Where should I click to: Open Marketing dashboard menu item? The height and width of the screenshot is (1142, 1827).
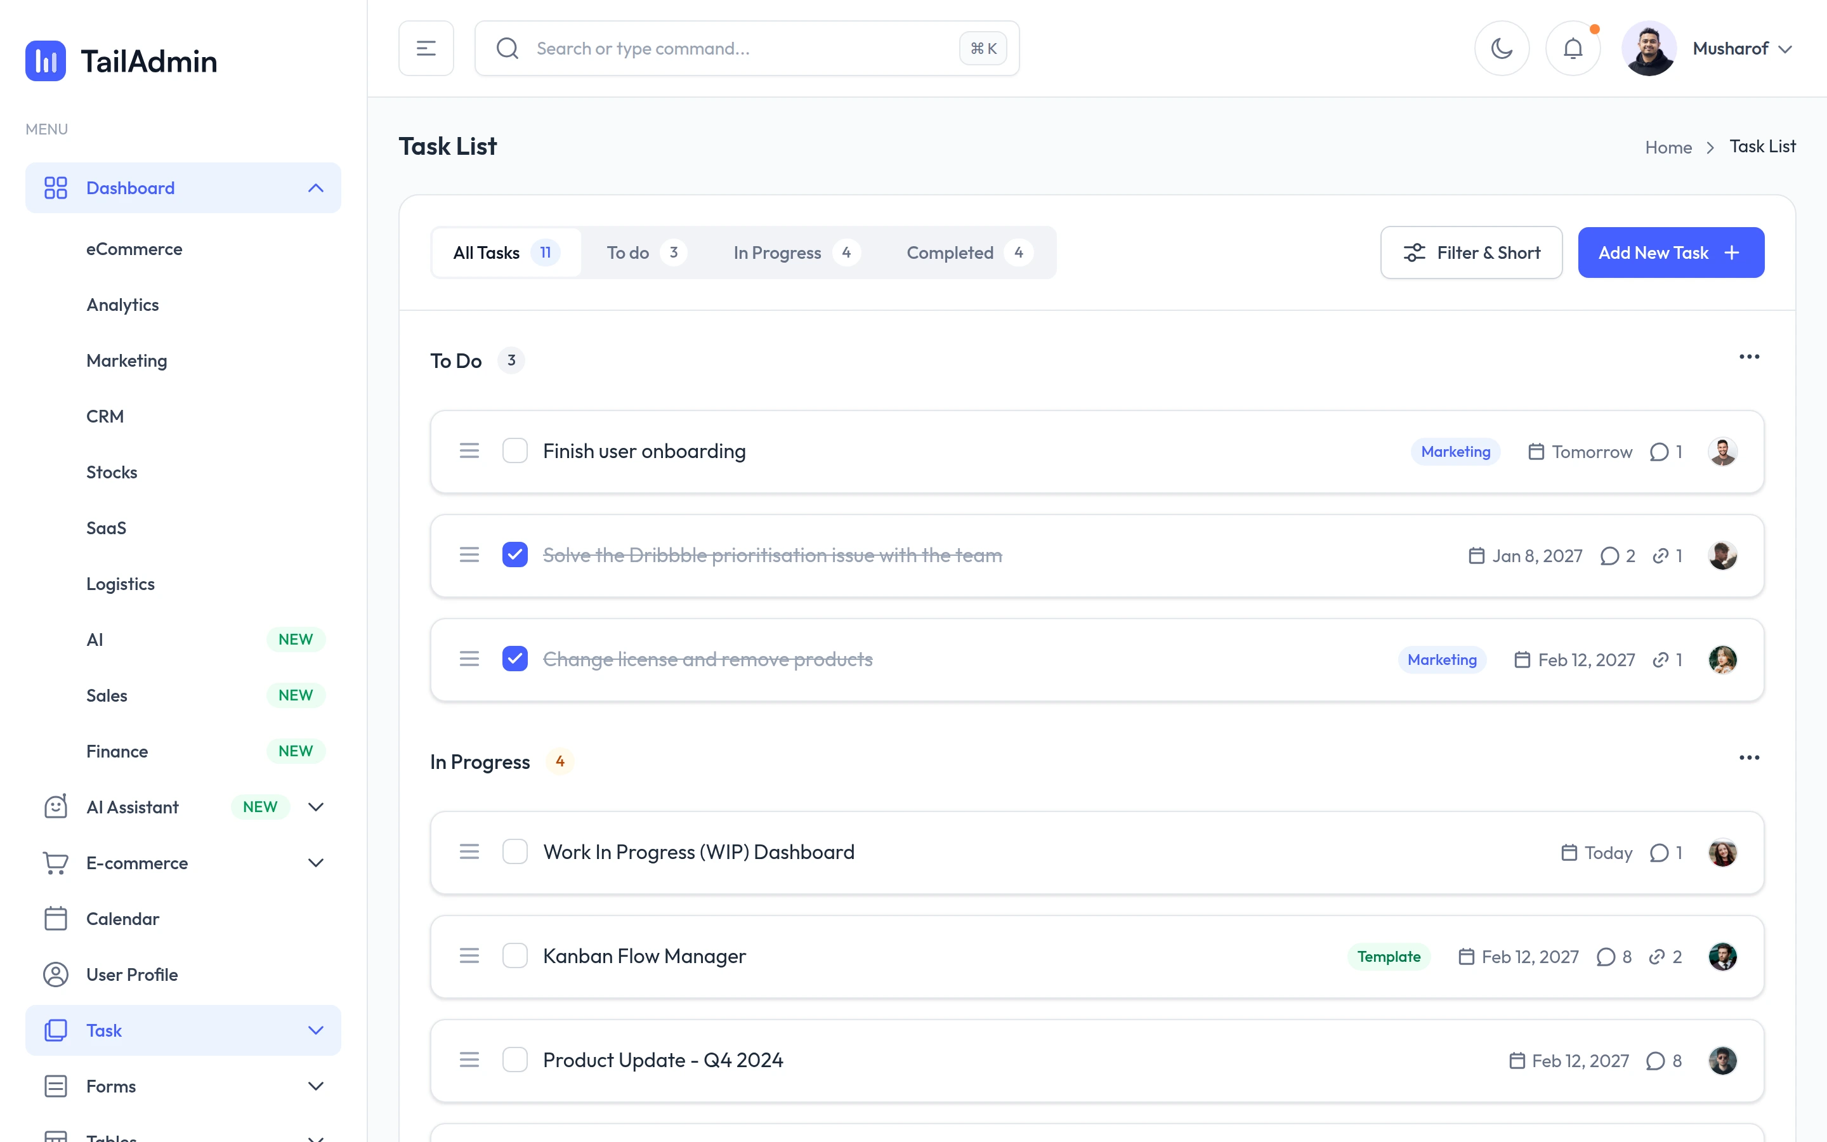[127, 361]
